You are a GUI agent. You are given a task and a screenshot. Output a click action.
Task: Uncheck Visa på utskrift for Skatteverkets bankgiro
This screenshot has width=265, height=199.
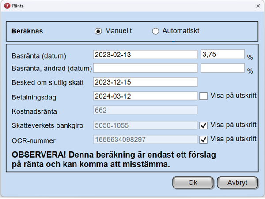coord(204,125)
